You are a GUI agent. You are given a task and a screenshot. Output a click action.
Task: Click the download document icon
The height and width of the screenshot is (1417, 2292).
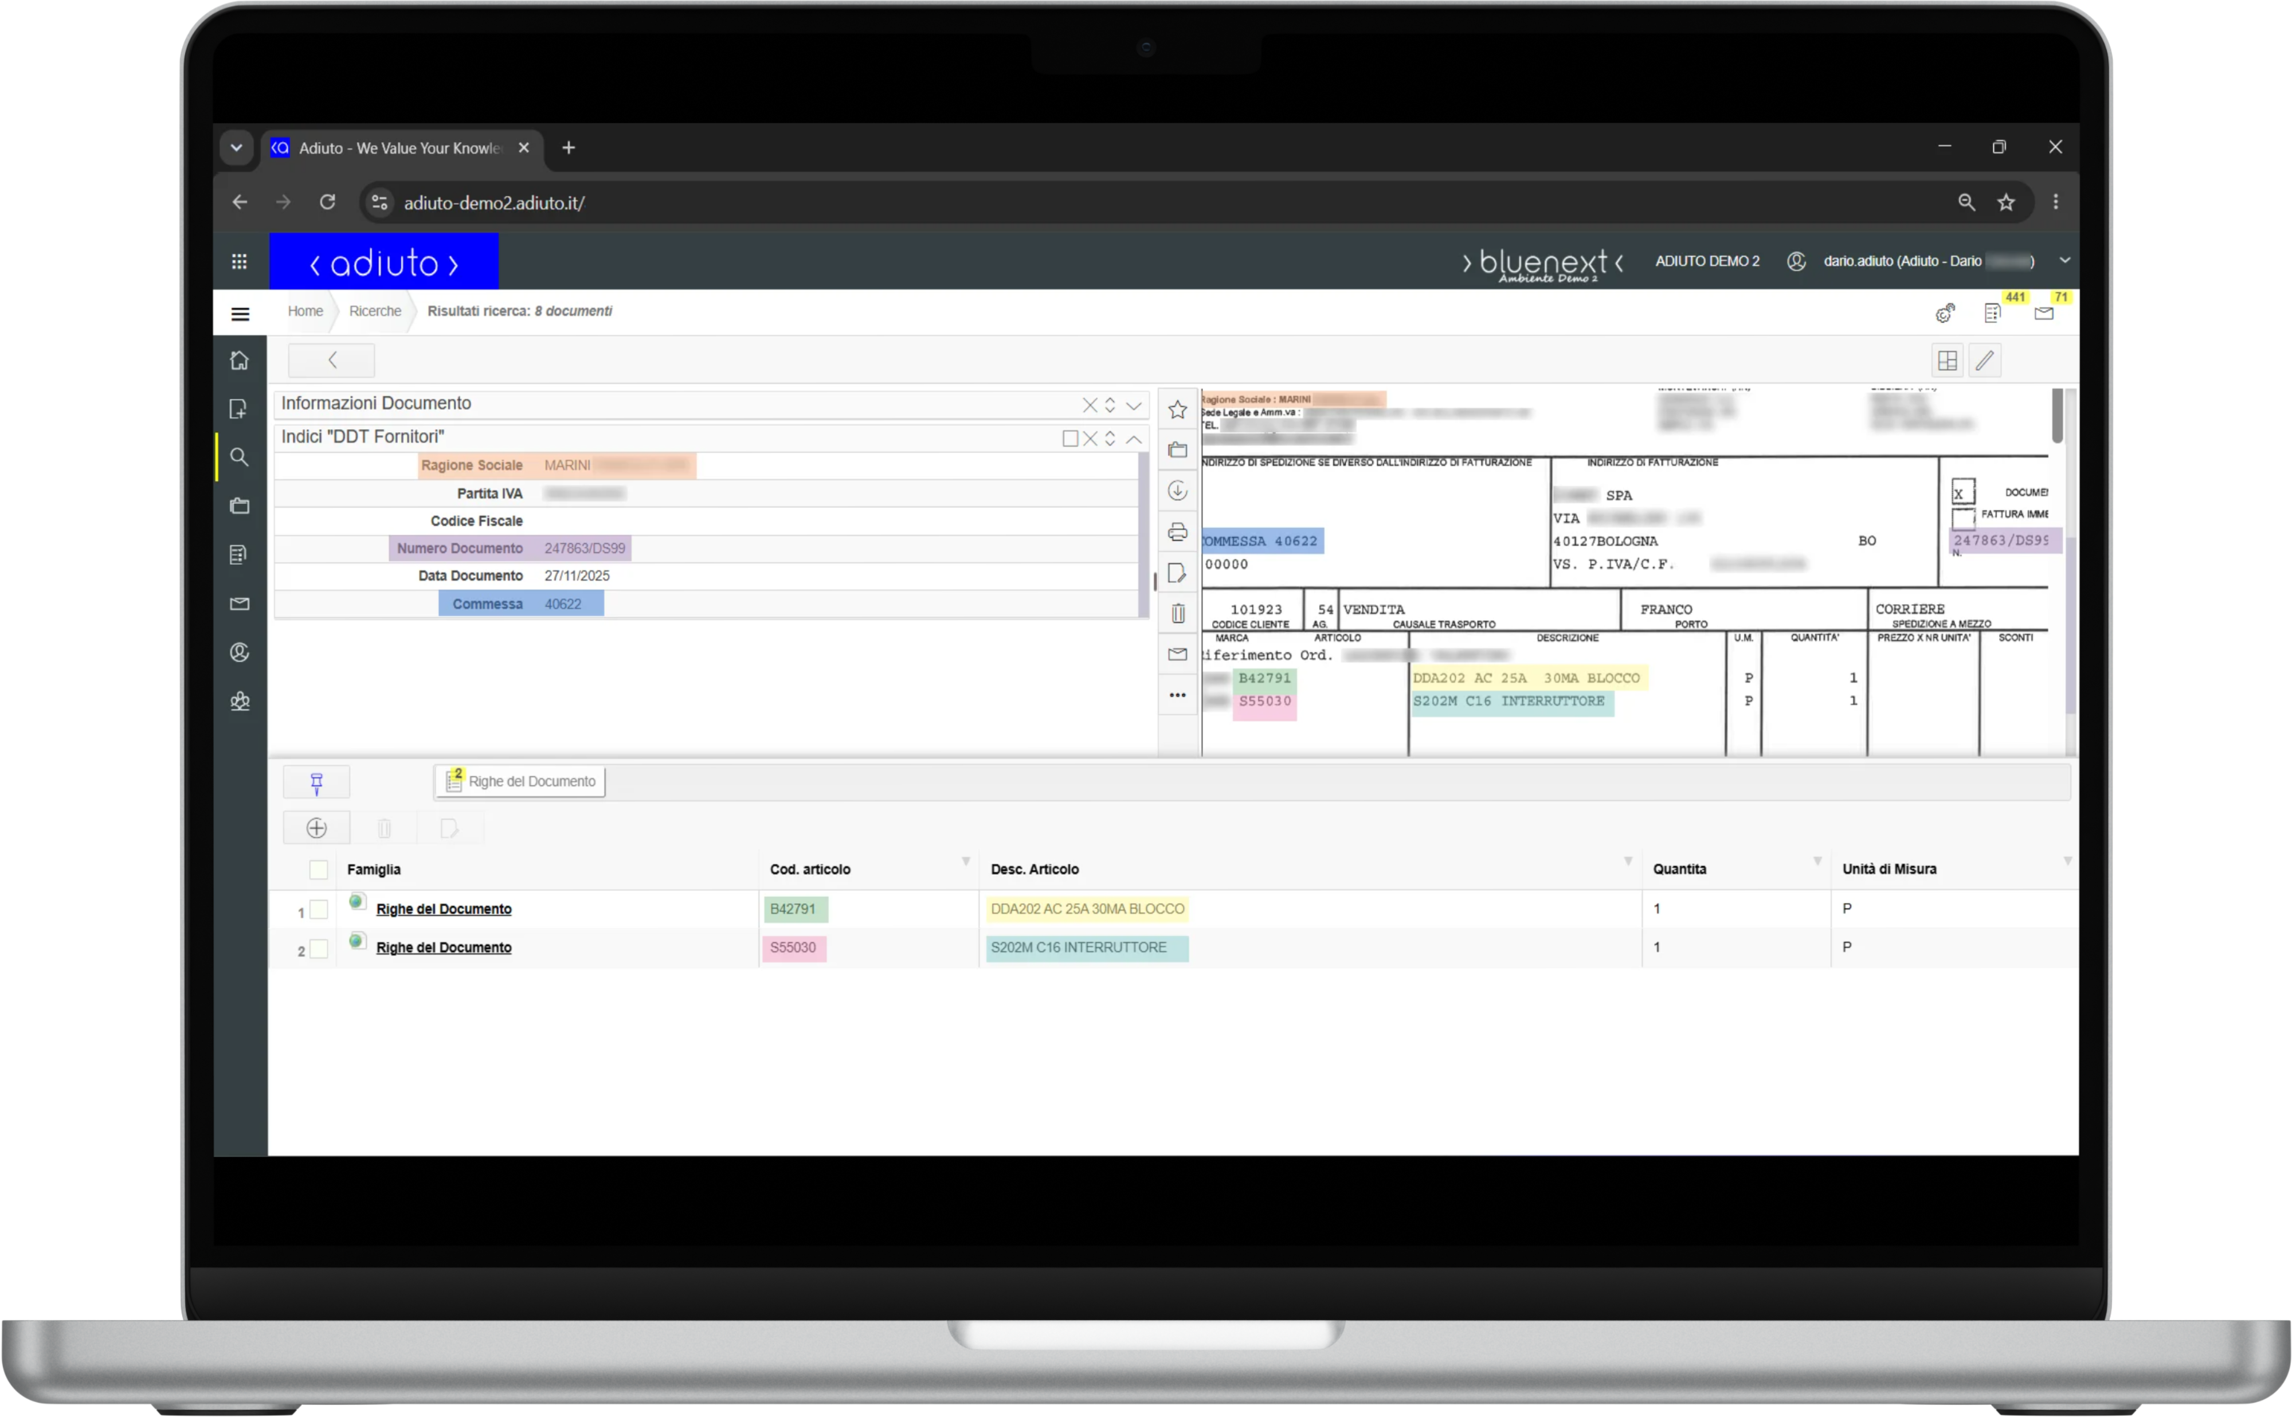coord(1178,491)
